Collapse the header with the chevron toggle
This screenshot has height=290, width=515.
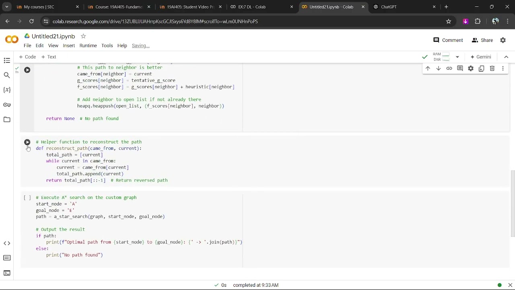click(506, 57)
